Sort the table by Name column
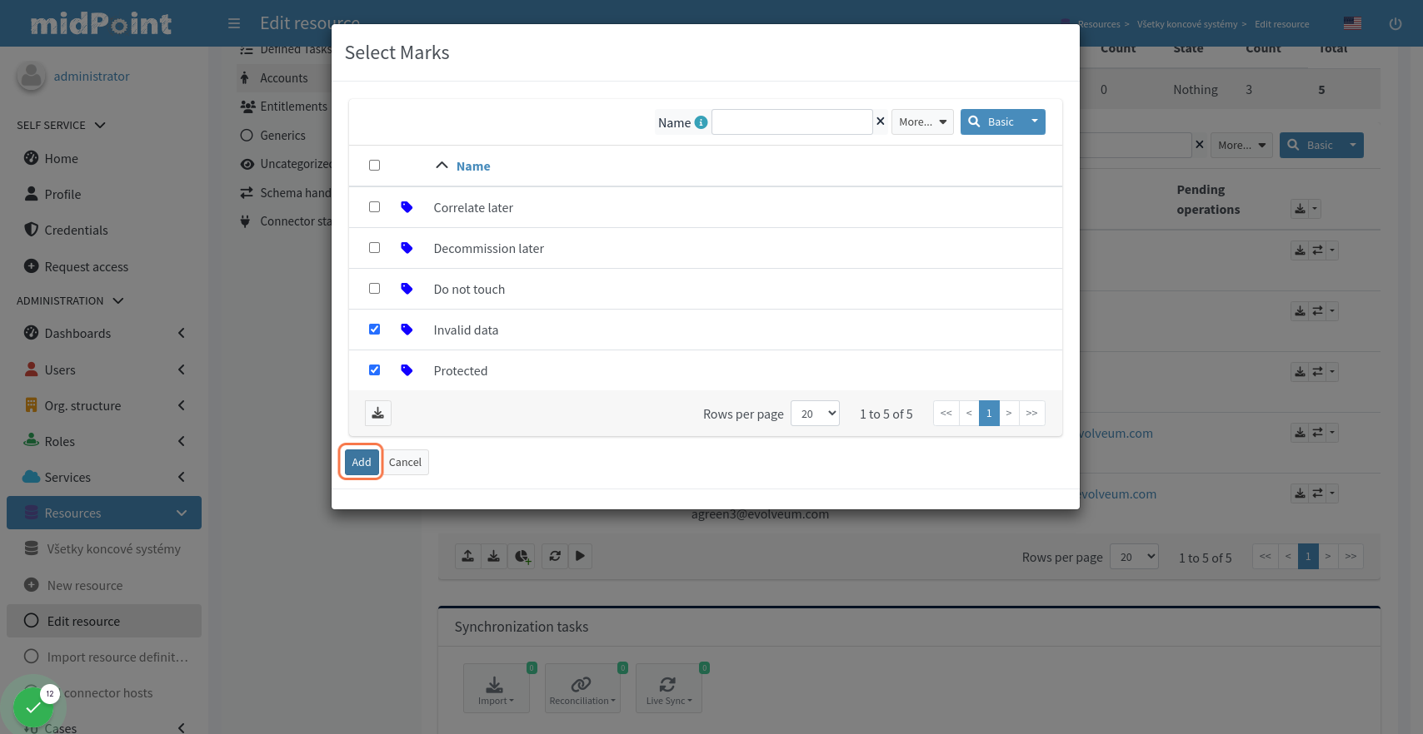Viewport: 1423px width, 734px height. click(x=472, y=166)
